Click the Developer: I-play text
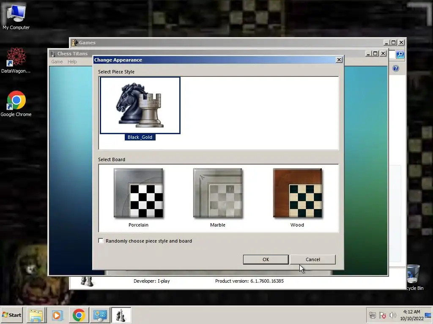 tap(152, 281)
